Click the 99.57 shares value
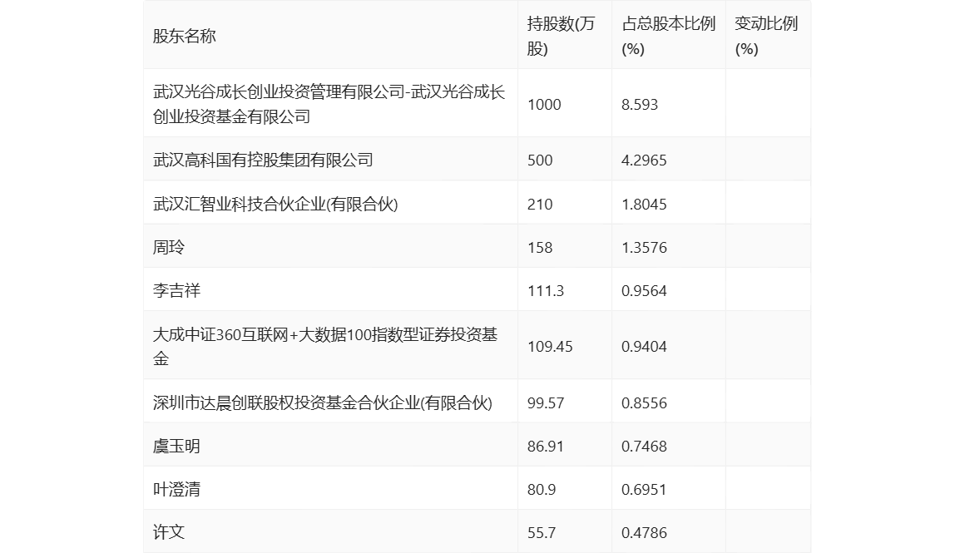The width and height of the screenshot is (955, 553). pyautogui.click(x=545, y=402)
